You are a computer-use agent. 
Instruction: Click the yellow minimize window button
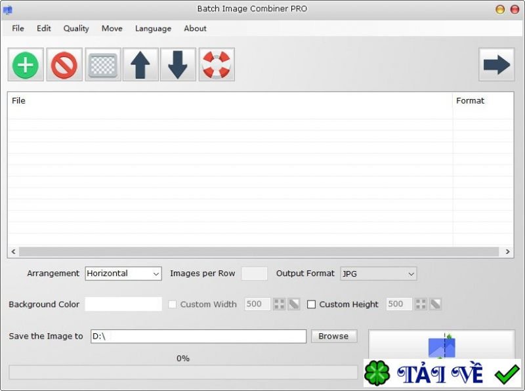[x=500, y=9]
